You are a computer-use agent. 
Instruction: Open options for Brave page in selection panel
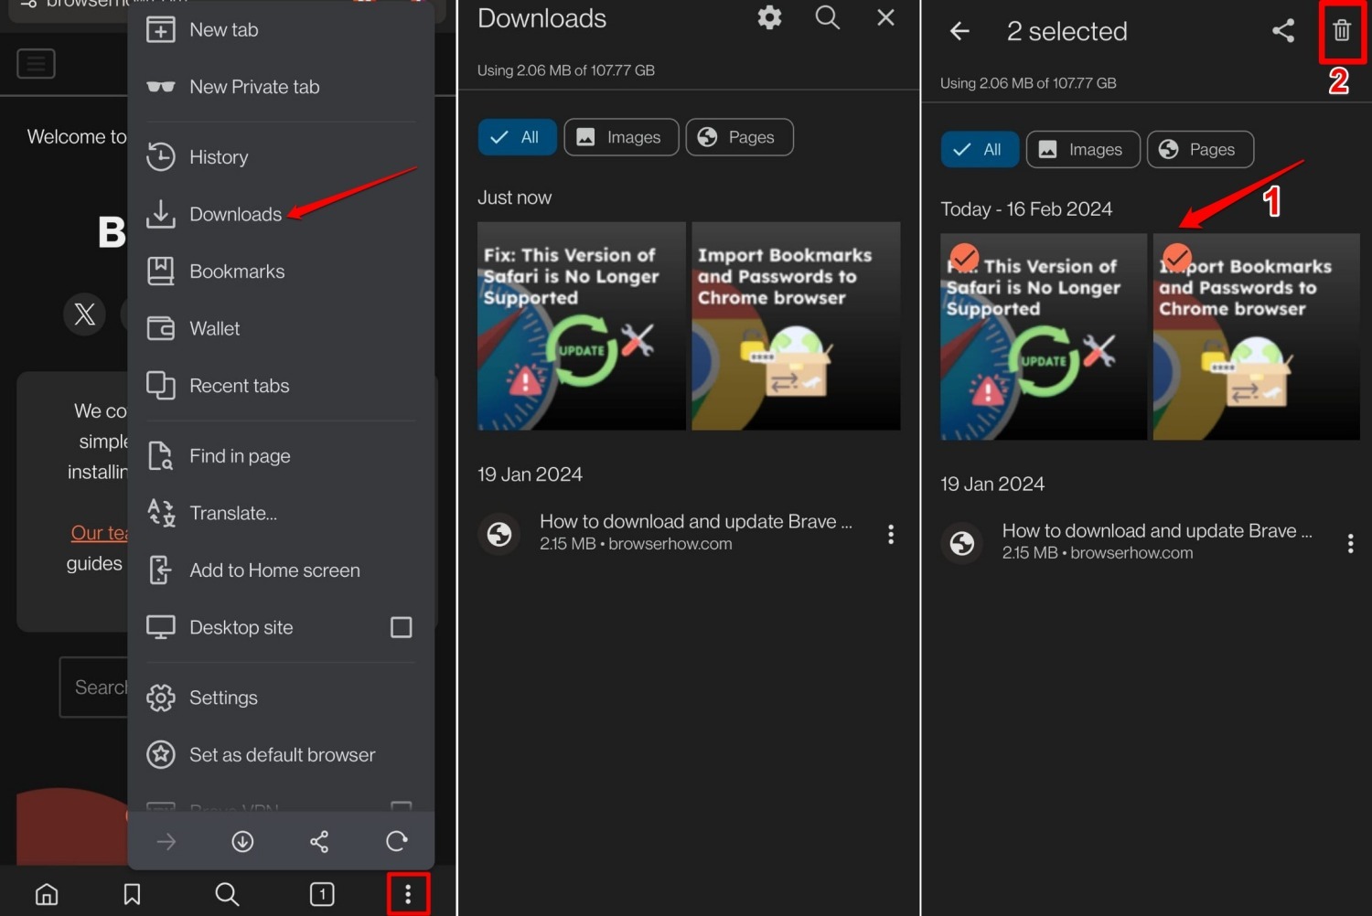click(x=1350, y=543)
